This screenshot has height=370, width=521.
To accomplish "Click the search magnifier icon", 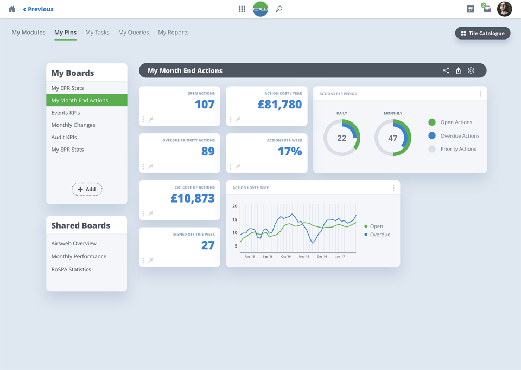I will point(279,9).
